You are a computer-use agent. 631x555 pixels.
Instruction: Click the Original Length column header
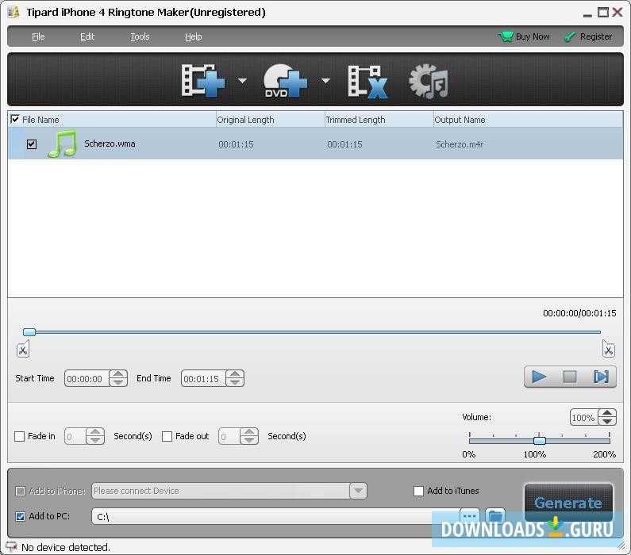point(270,120)
